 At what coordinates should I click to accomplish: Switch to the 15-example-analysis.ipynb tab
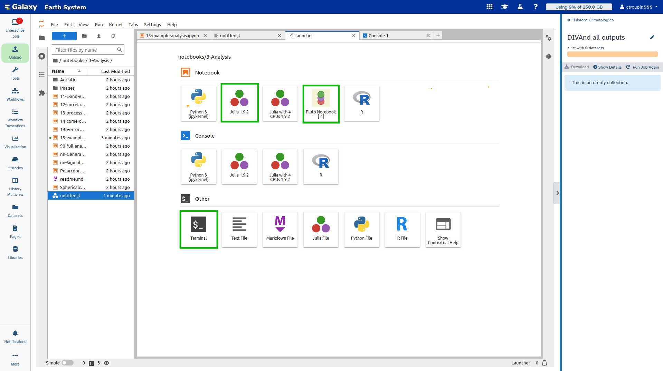(x=172, y=36)
